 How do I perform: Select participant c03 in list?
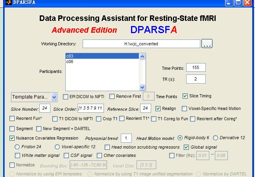(102, 56)
